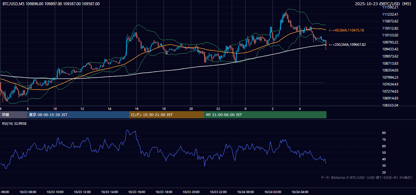Click hour tick 22 under price chart
The width and height of the screenshot is (416, 195).
click(x=218, y=109)
